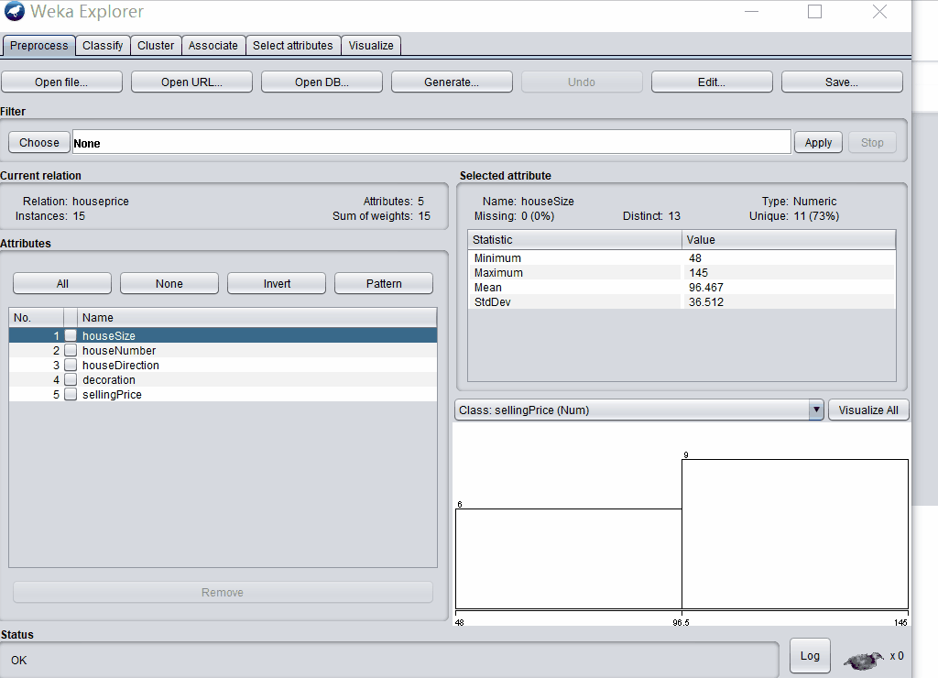Click the Stop filter button

tap(872, 142)
